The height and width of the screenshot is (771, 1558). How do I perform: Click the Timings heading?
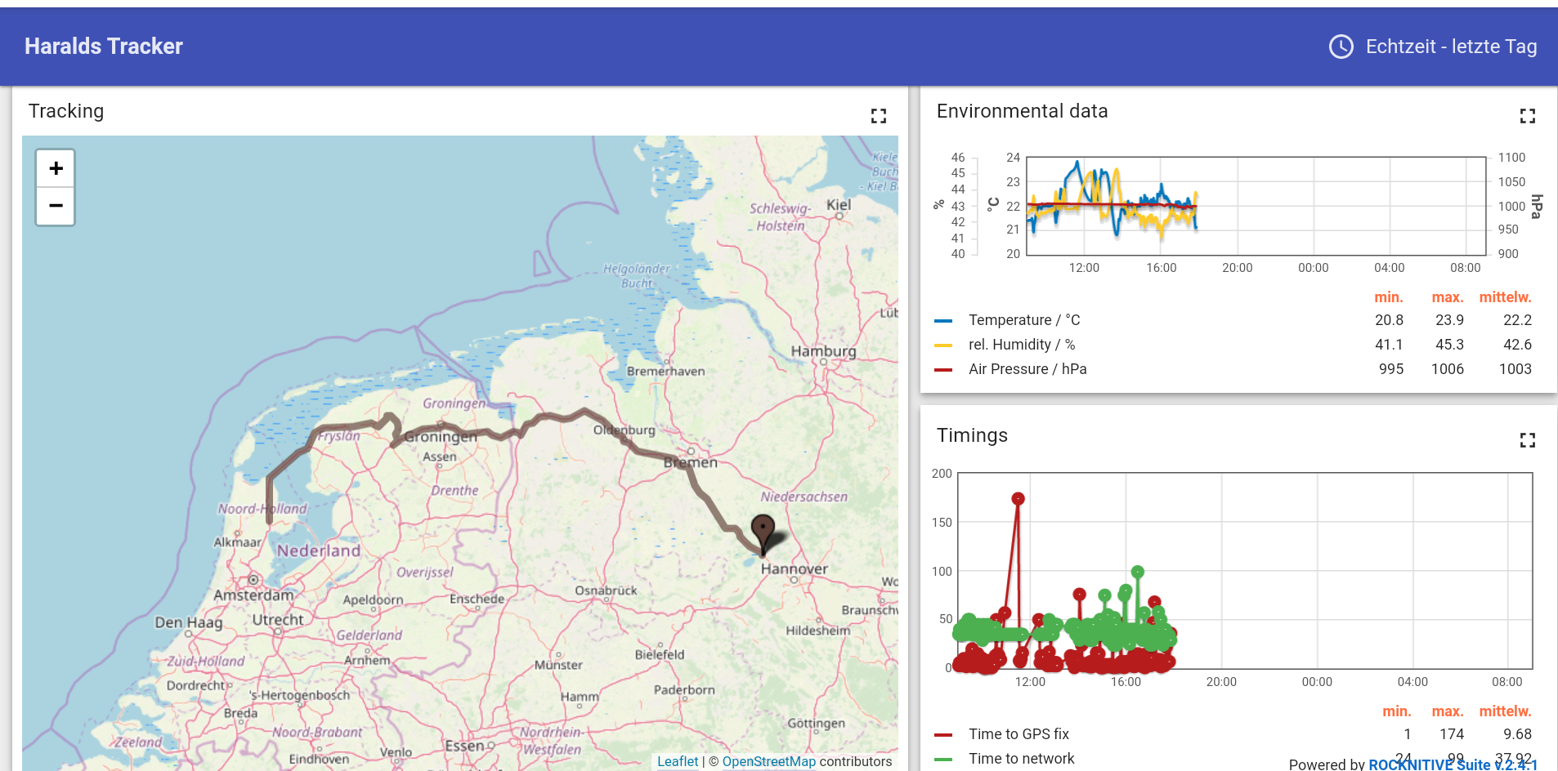(972, 435)
